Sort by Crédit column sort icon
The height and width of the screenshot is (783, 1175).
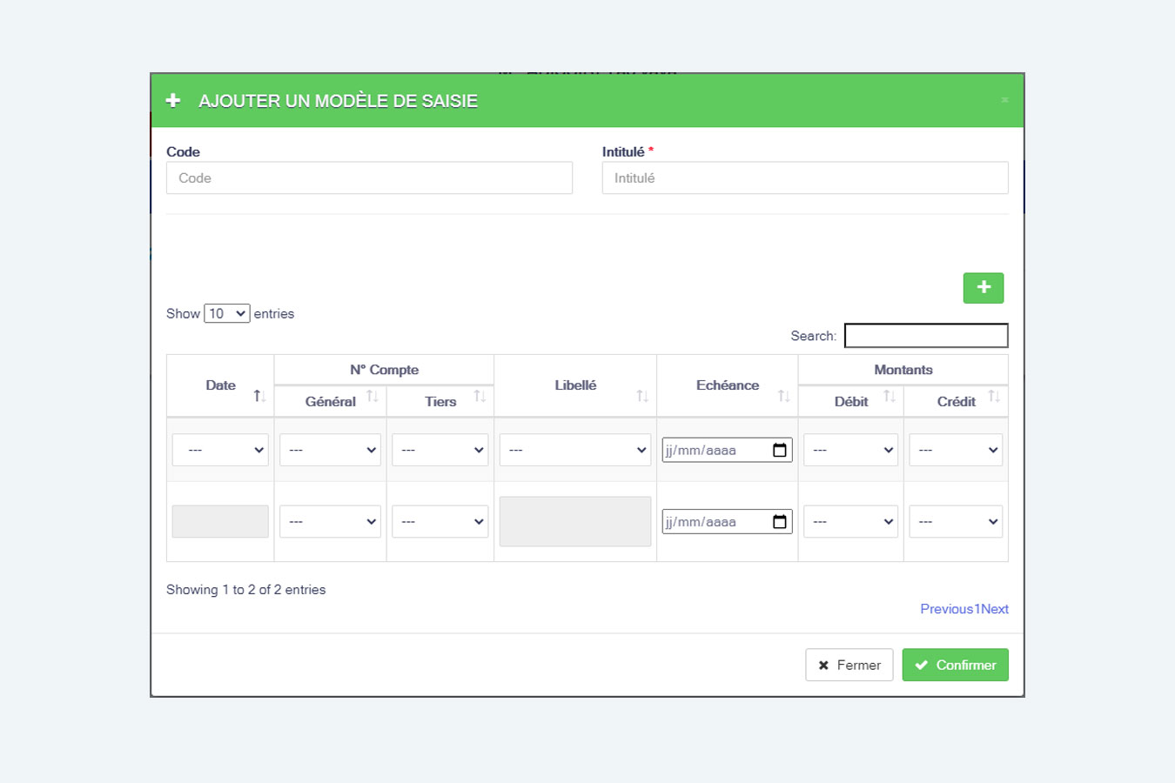pos(993,397)
